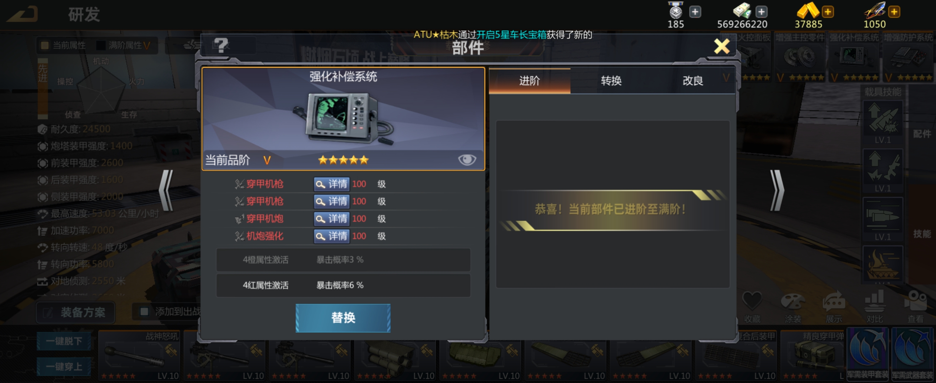Screen dimensions: 936x383
Task: Close the 部件 dialog with X
Action: click(721, 46)
